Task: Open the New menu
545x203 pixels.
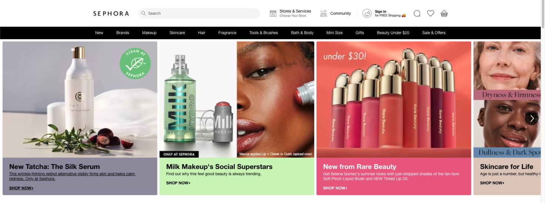Action: [x=99, y=33]
